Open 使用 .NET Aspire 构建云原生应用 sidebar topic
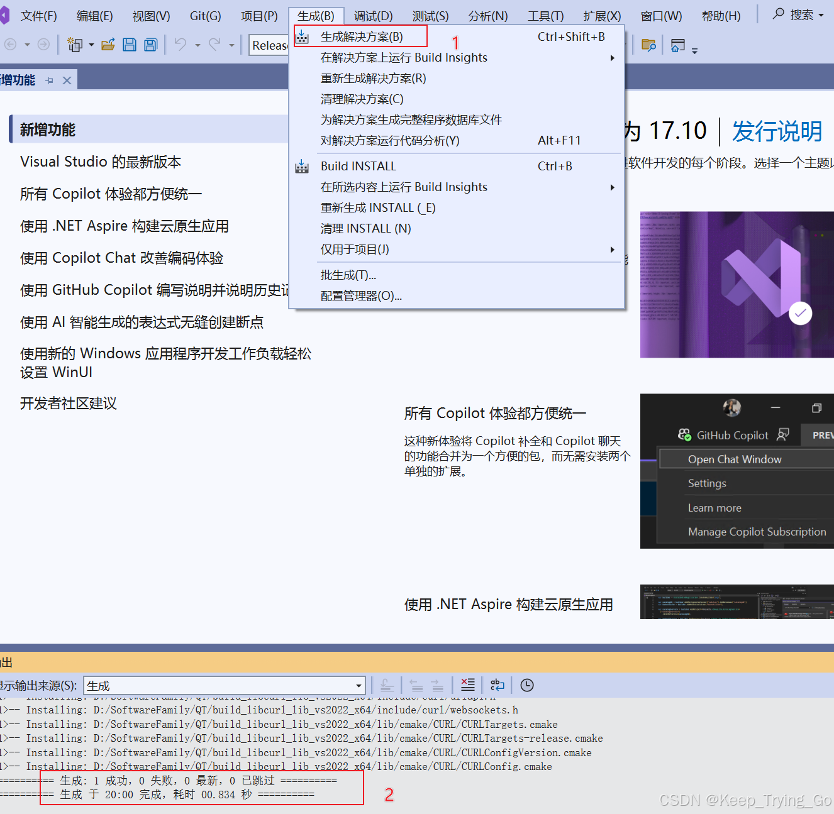Image resolution: width=834 pixels, height=814 pixels. coord(125,226)
